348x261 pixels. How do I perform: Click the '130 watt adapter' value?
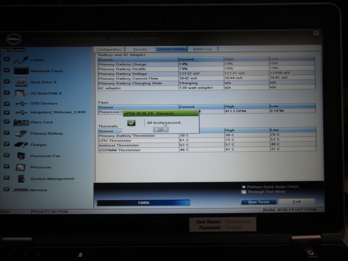(196, 88)
